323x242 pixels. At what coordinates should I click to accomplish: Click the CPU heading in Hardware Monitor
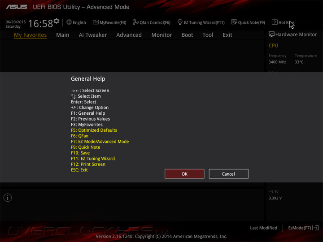coord(273,45)
